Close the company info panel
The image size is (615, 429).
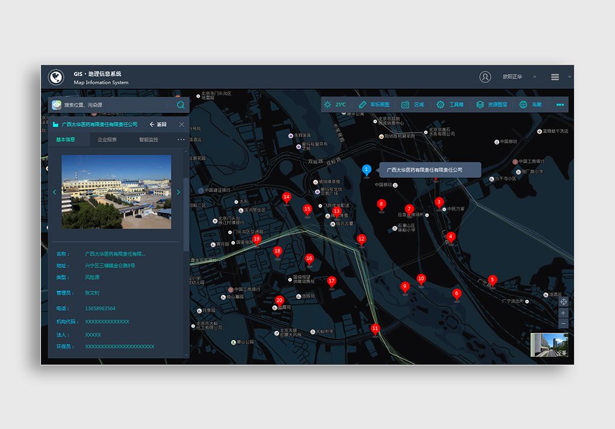pos(181,124)
